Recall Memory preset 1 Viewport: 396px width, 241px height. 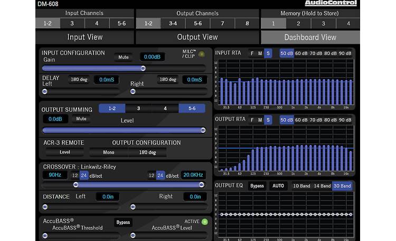[274, 24]
